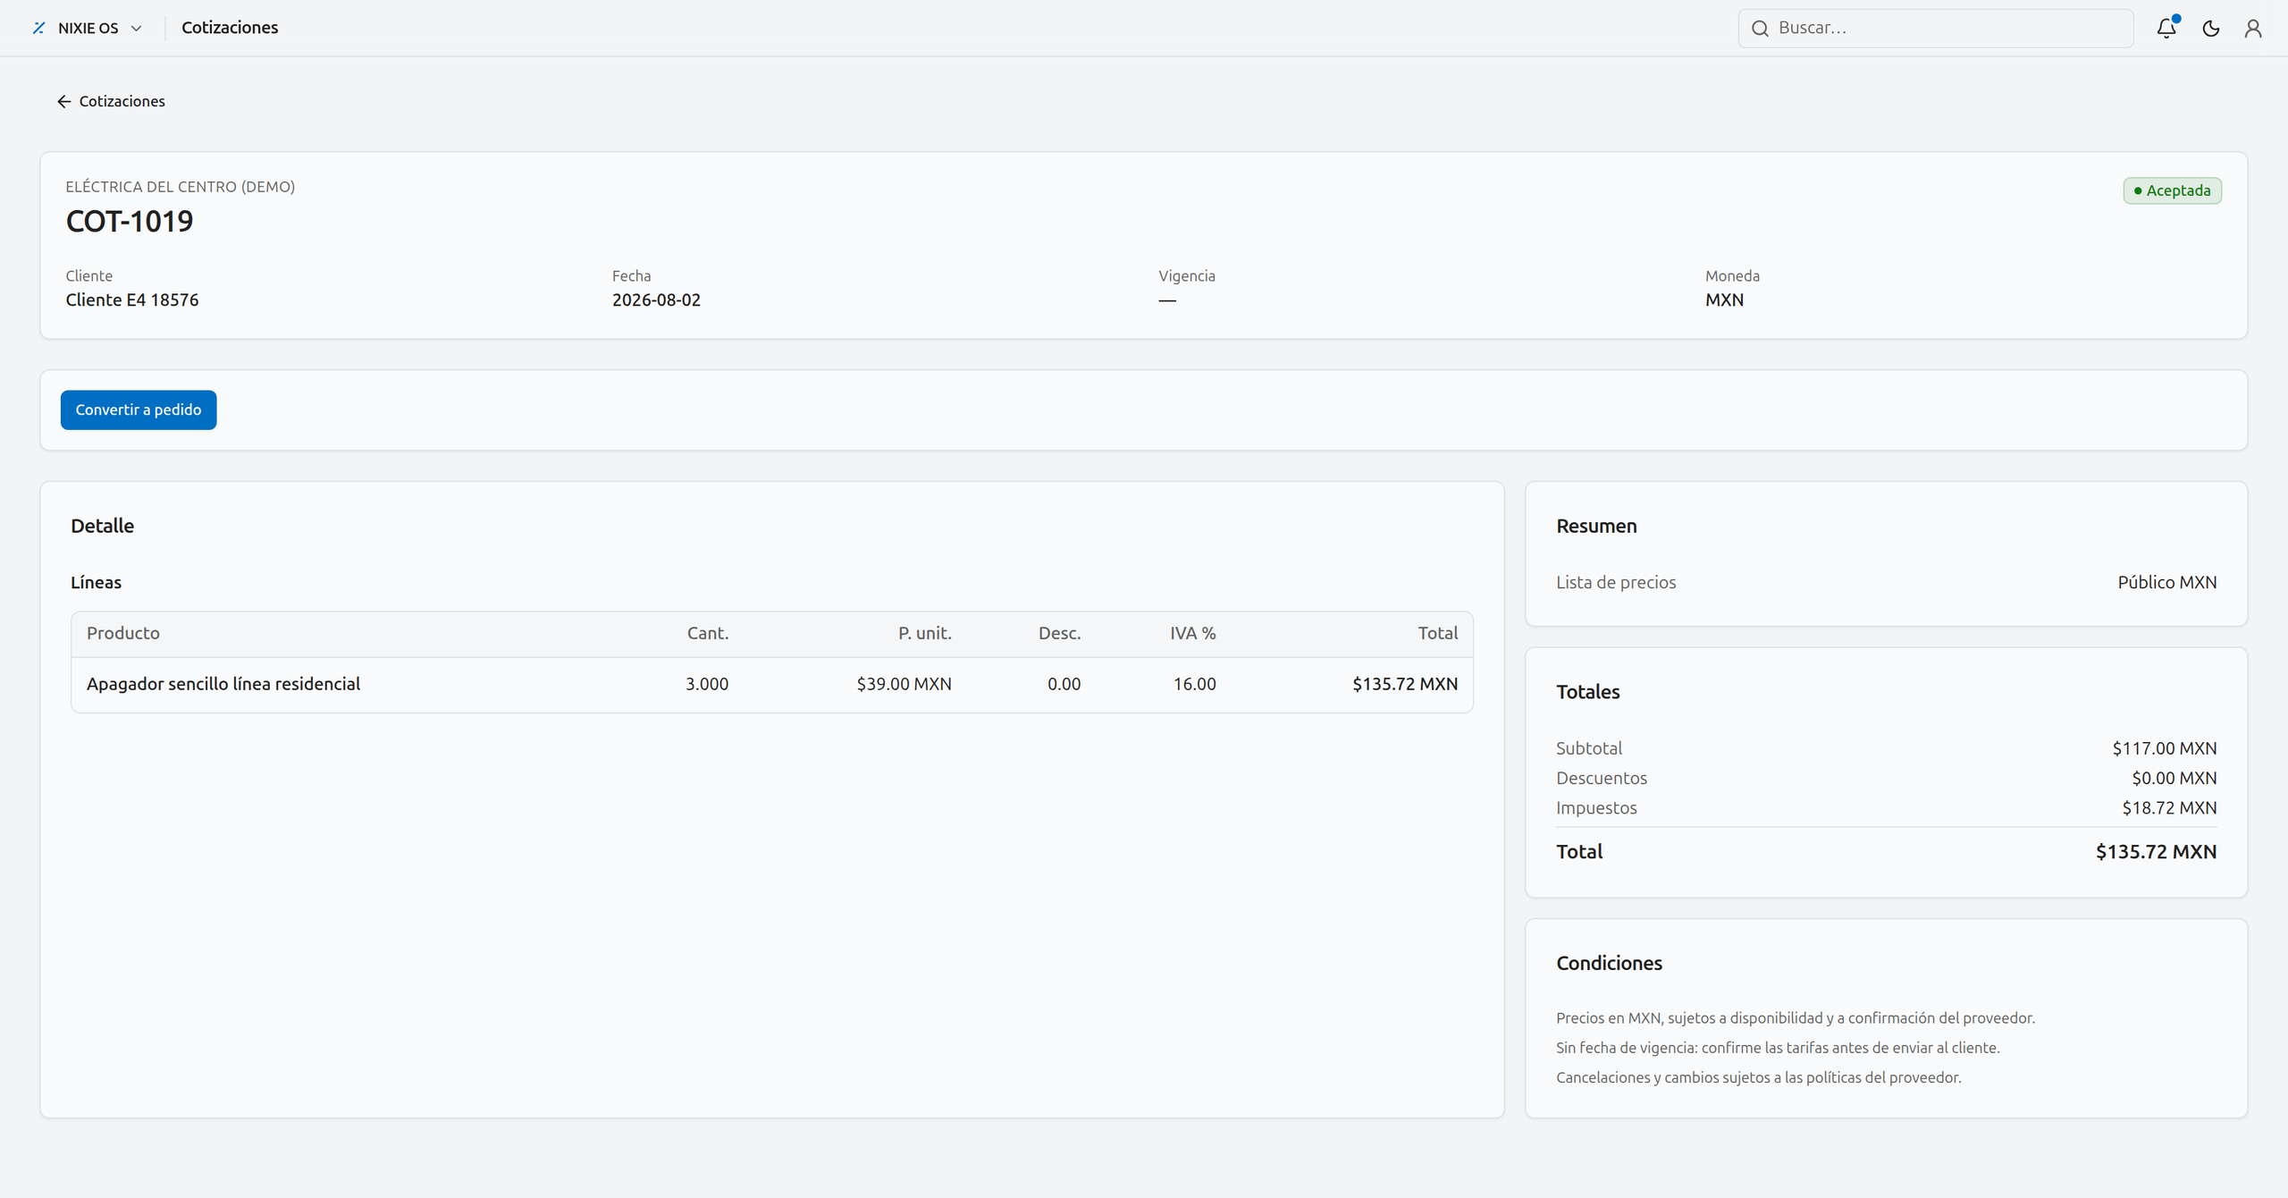Click the Público MXN price list

tap(2167, 582)
